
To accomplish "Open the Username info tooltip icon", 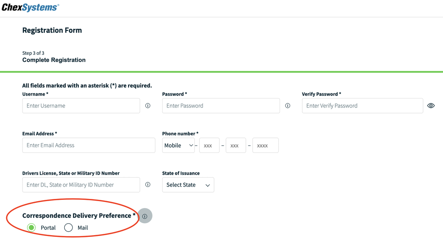I will coord(148,106).
